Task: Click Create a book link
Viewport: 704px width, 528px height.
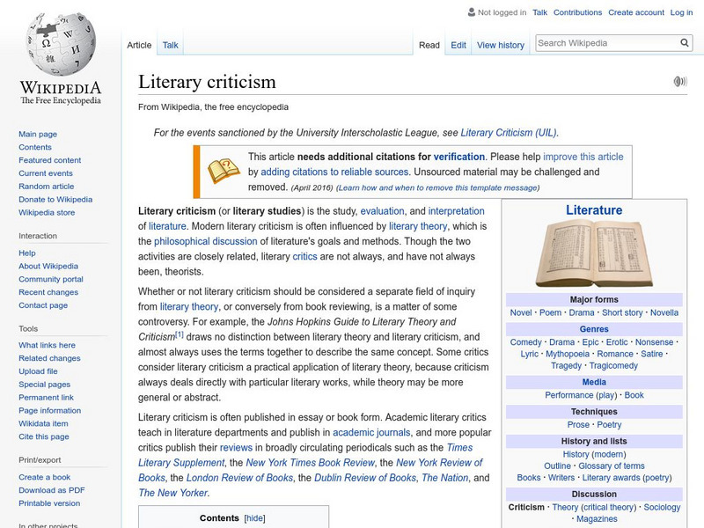Action: [x=45, y=477]
